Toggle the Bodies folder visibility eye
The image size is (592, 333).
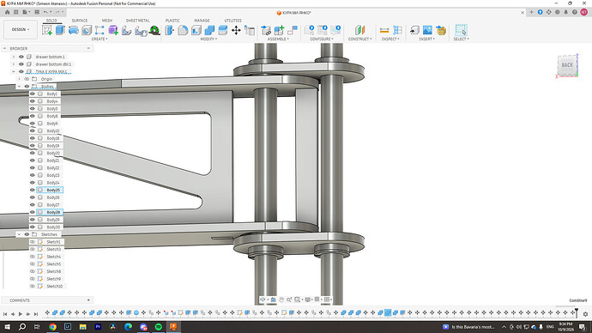pyautogui.click(x=27, y=87)
